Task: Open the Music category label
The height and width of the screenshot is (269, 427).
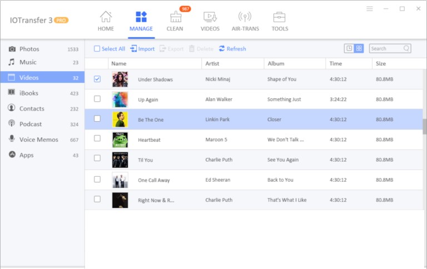Action: (x=28, y=62)
